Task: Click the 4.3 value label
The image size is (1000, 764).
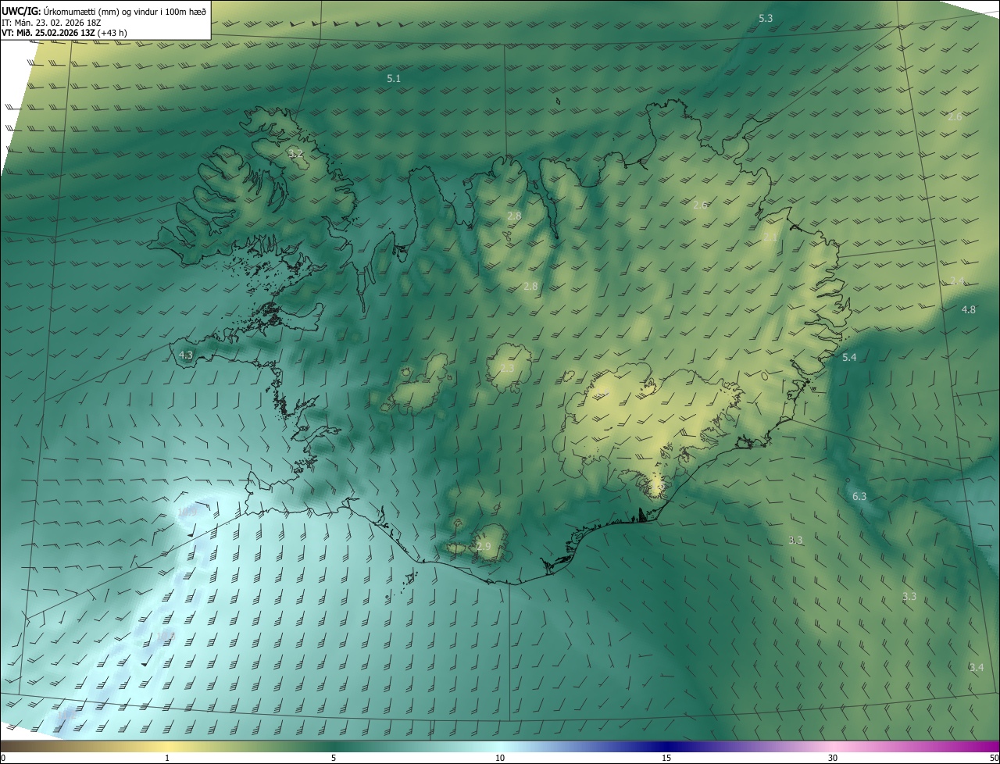Action: tap(186, 355)
